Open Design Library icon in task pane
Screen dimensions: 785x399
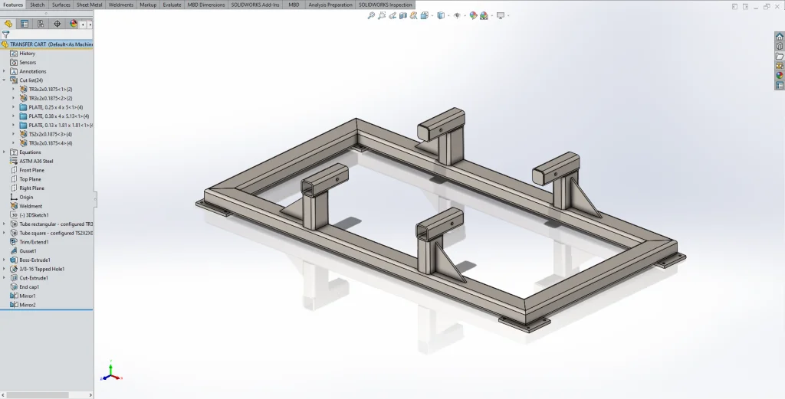(780, 46)
